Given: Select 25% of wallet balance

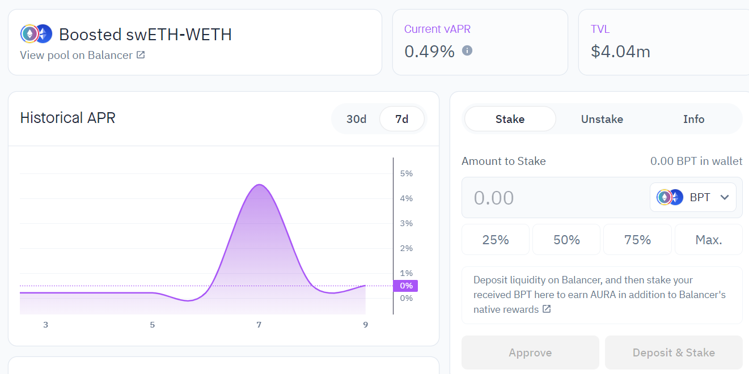Looking at the screenshot, I should click(x=495, y=239).
